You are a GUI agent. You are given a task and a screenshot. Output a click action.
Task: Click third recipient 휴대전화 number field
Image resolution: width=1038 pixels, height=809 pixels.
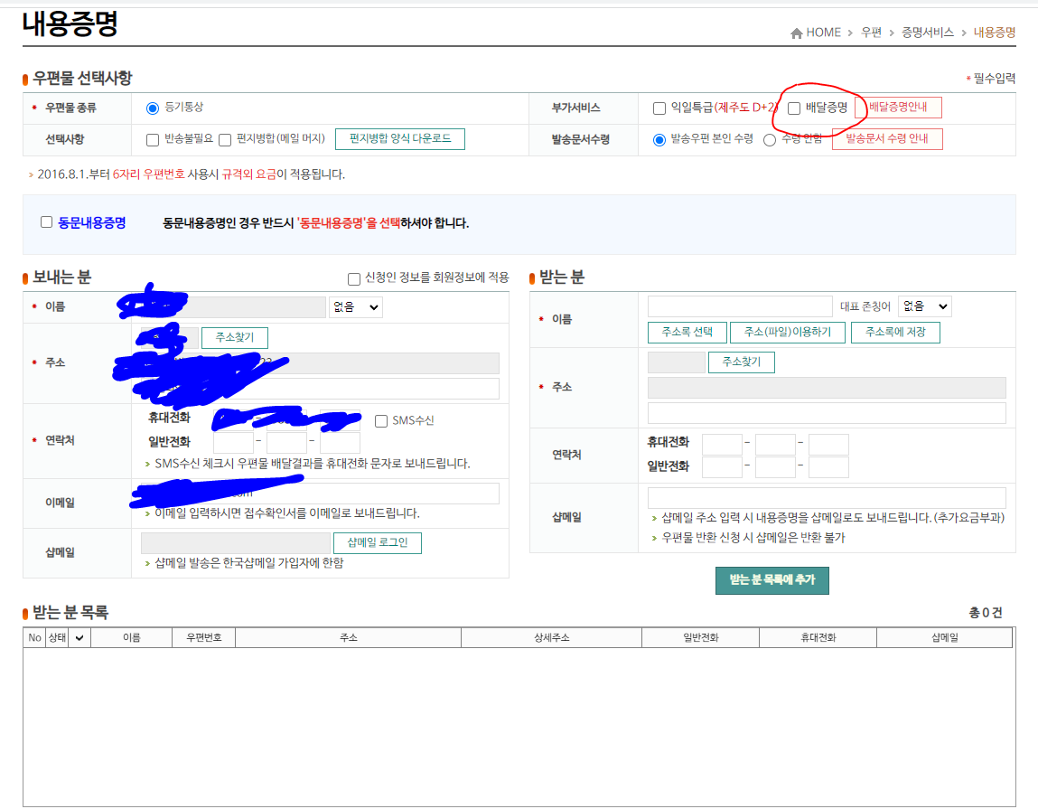tap(828, 445)
